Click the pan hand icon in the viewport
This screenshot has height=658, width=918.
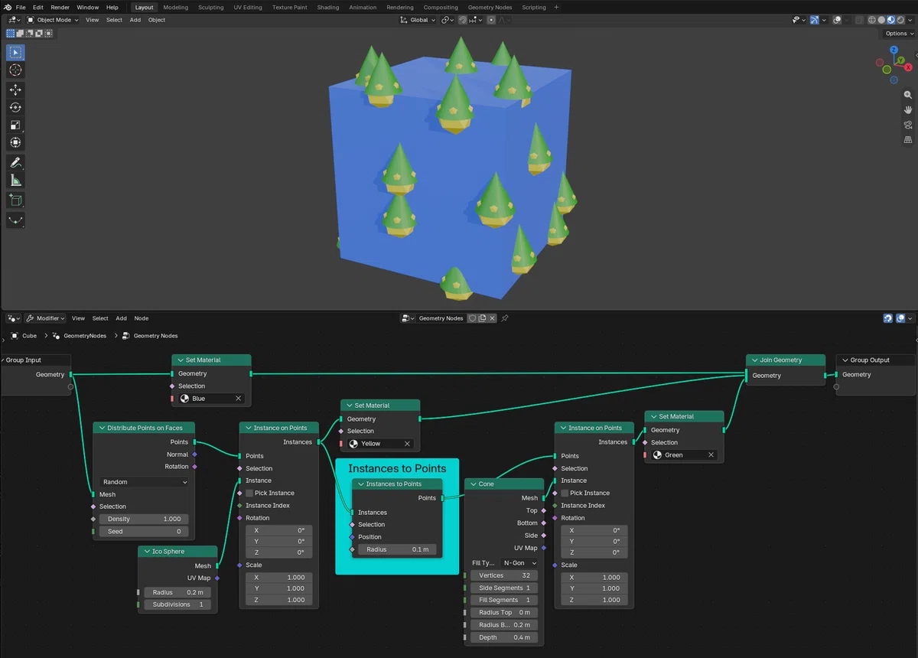pos(908,109)
